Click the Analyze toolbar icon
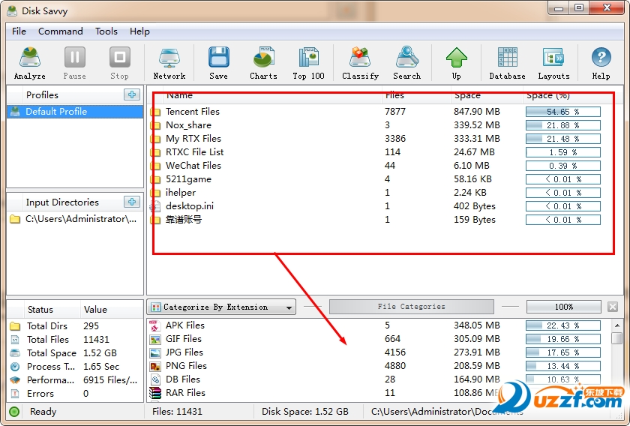 pyautogui.click(x=30, y=63)
